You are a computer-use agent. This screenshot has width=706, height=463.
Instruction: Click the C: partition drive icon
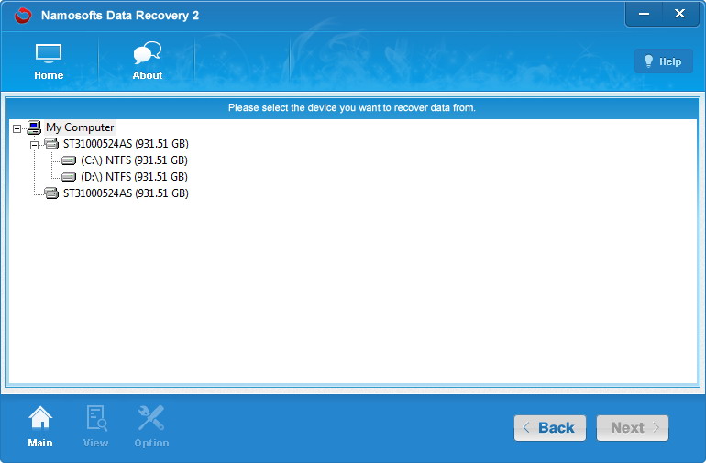[x=69, y=160]
